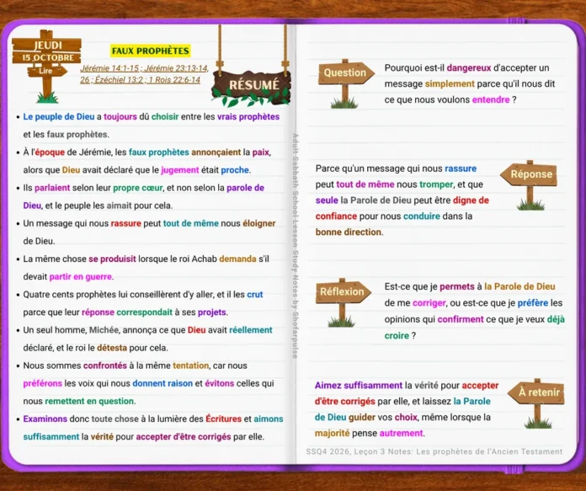
Task: Select the phrase "Le peuple de Dieu"
Action: coord(59,117)
